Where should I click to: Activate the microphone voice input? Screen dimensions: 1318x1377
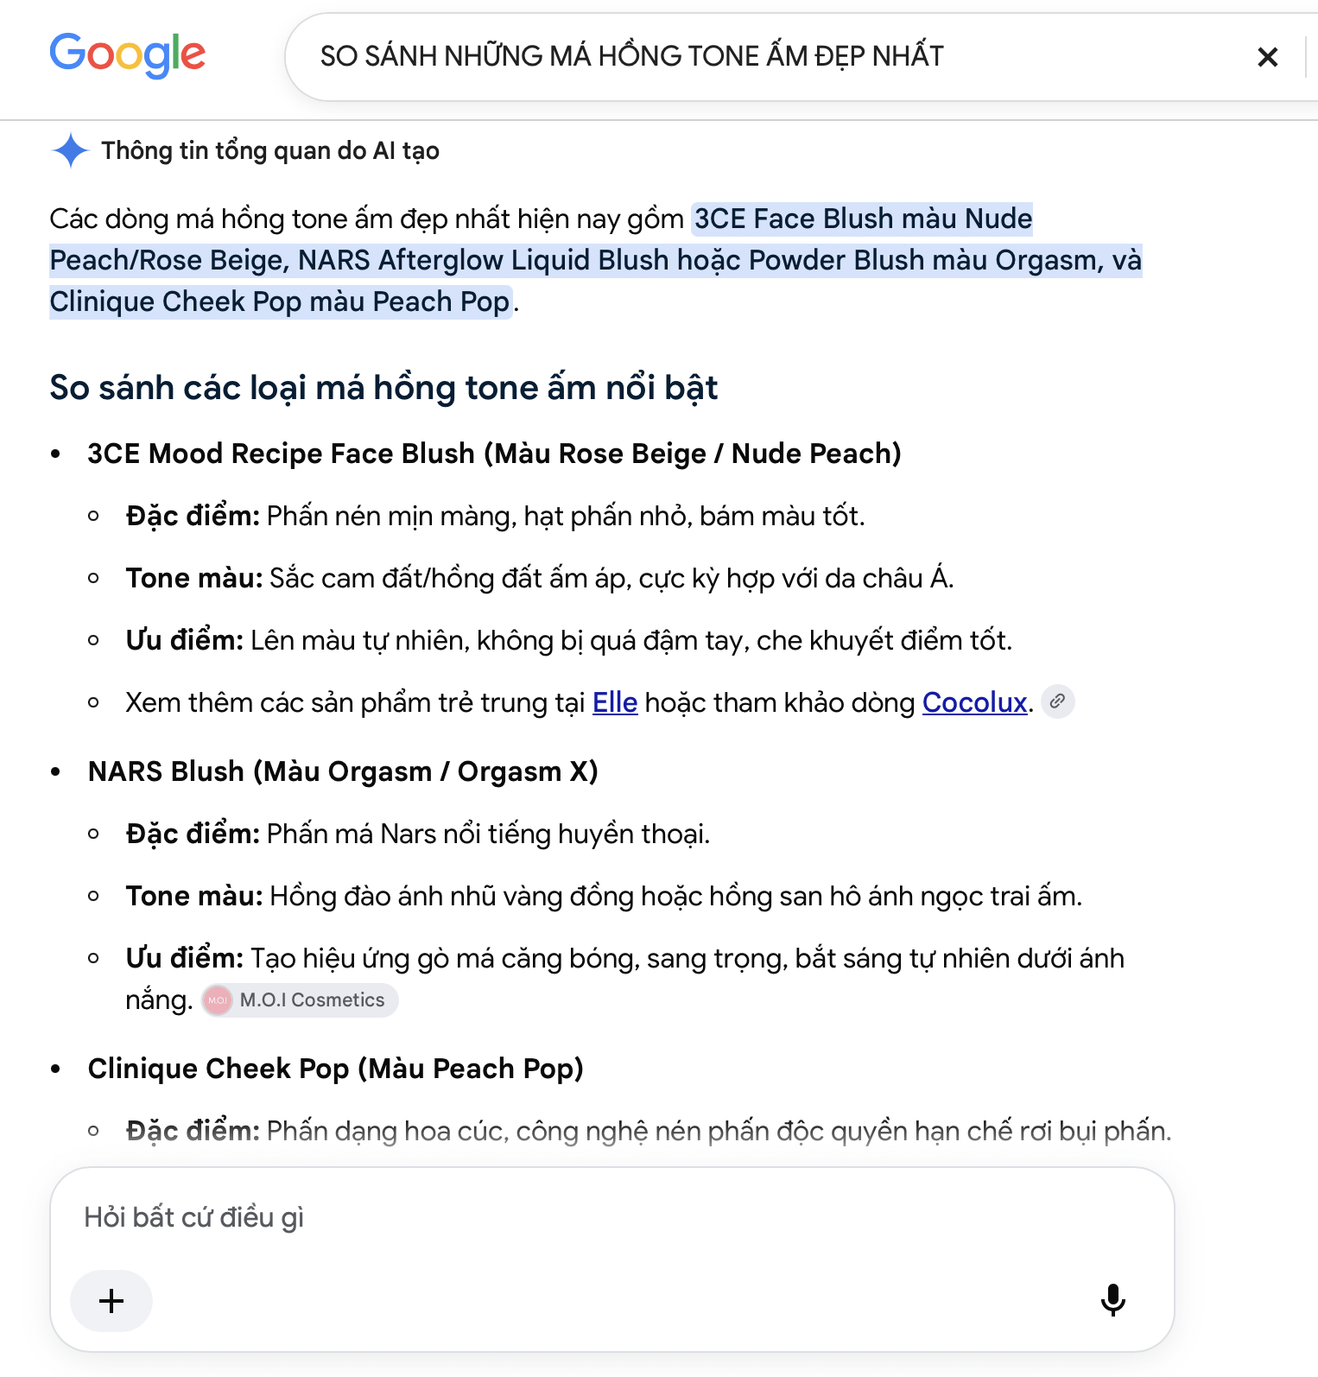click(1112, 1299)
